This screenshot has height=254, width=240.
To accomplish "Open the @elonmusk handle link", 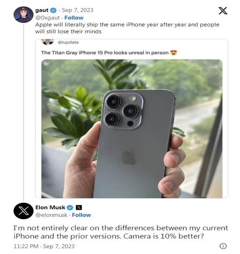I will (x=51, y=215).
